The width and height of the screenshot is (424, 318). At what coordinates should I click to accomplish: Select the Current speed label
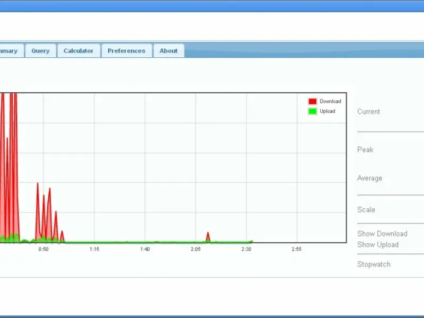368,111
